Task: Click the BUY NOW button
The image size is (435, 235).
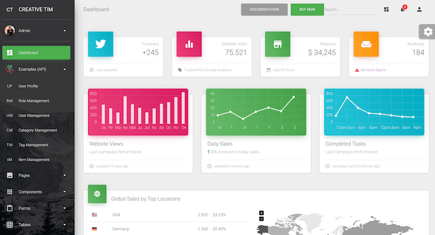Action: (307, 9)
